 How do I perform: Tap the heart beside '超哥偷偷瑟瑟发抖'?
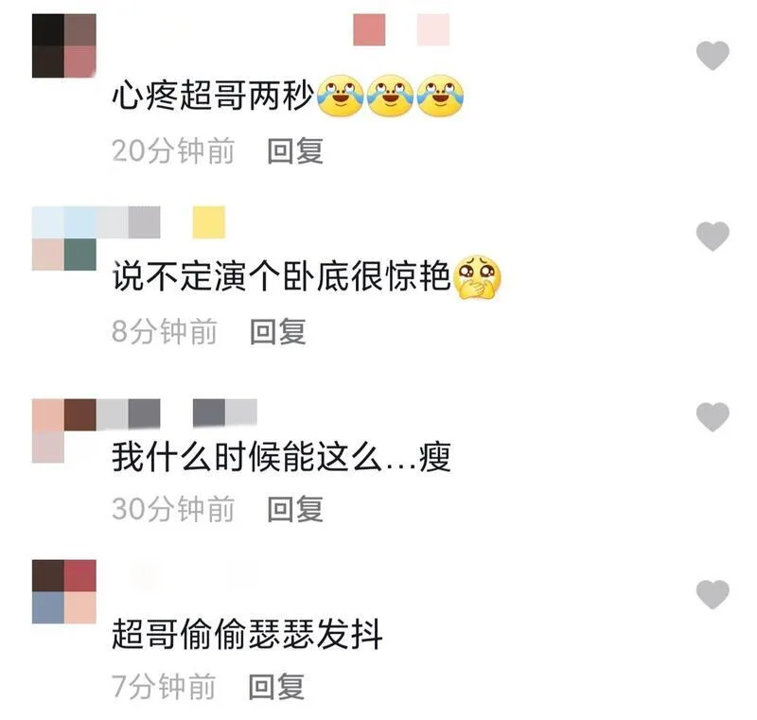click(x=713, y=594)
